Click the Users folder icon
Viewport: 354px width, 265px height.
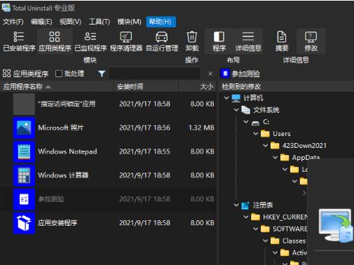click(x=265, y=134)
